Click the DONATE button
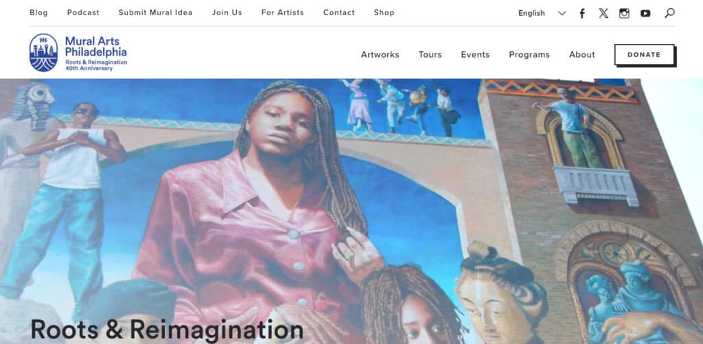This screenshot has height=344, width=703. click(x=644, y=55)
